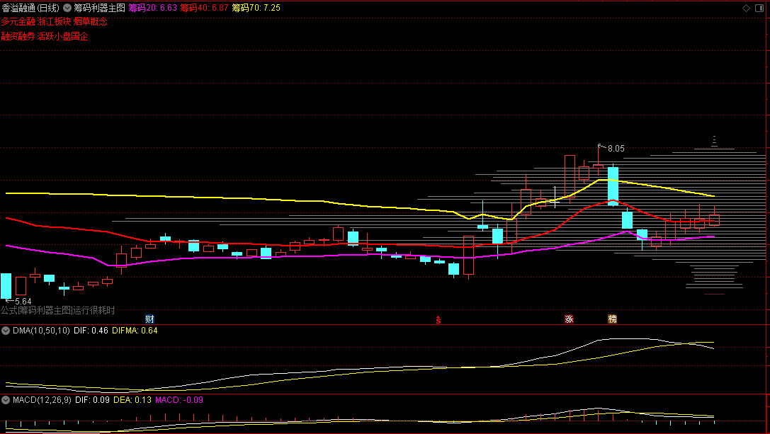
Task: Expand the MACD(12,26,9) indicator dropdown
Action: [6, 400]
